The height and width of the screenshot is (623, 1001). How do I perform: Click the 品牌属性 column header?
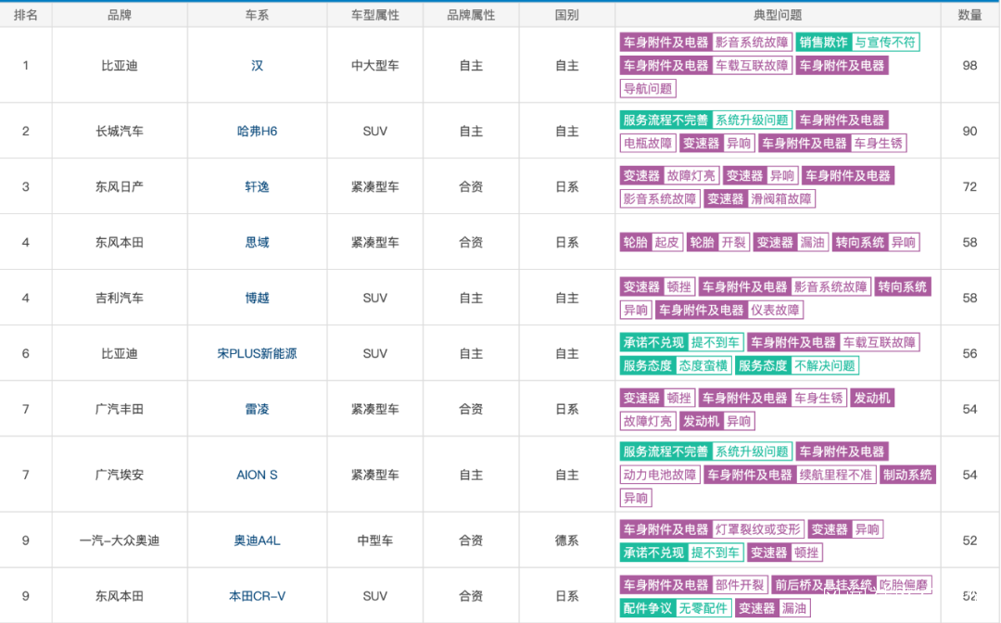471,16
